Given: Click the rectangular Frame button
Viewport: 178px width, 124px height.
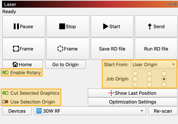Looking at the screenshot, I should click(x=23, y=49).
